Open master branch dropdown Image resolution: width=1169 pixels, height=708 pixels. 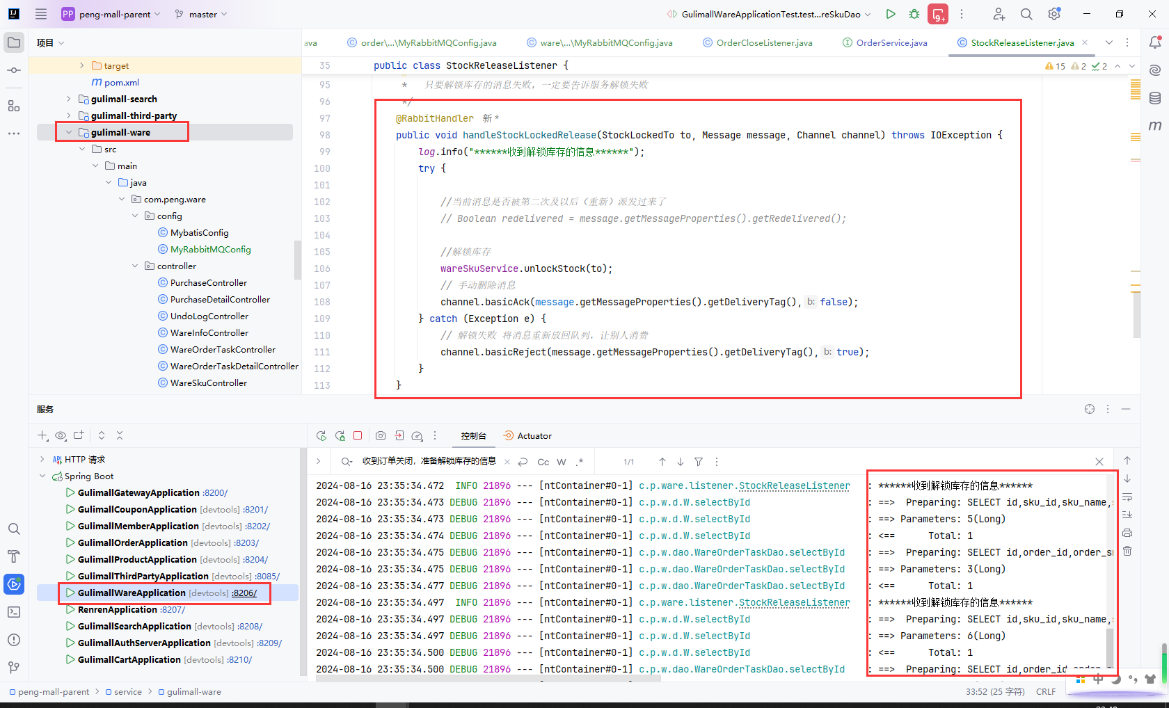[x=201, y=14]
